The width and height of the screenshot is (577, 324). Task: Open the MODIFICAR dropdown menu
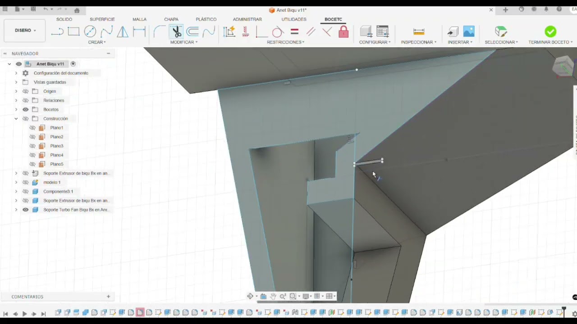pos(184,42)
